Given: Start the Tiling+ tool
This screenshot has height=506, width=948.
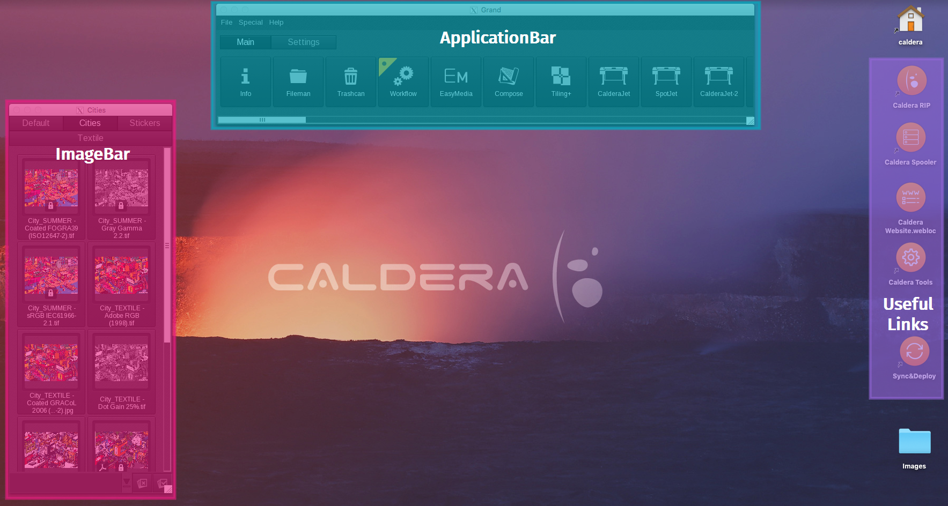Looking at the screenshot, I should coord(561,81).
